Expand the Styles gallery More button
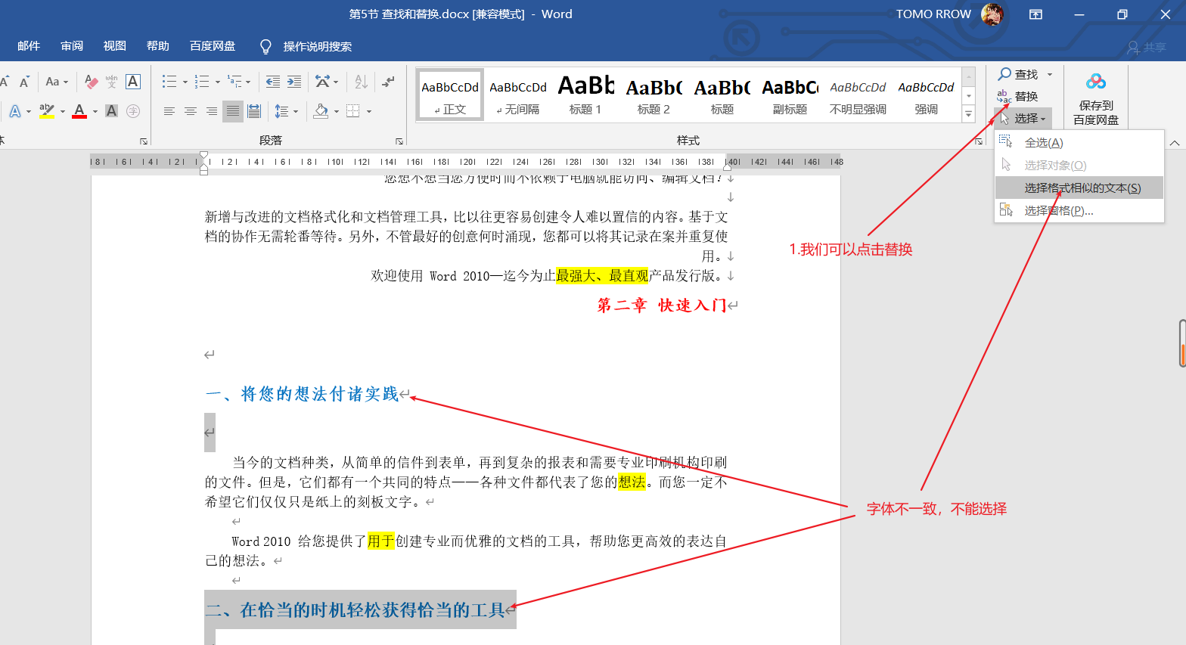Screen dimensions: 1186x645 (968, 114)
